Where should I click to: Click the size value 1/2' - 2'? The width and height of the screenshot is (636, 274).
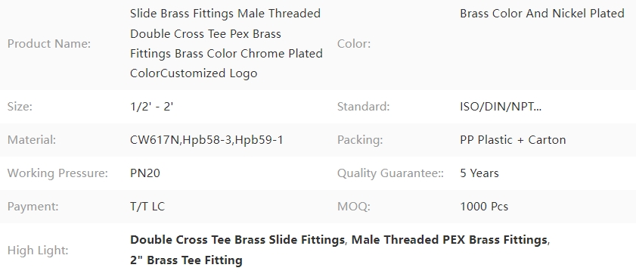pos(152,107)
